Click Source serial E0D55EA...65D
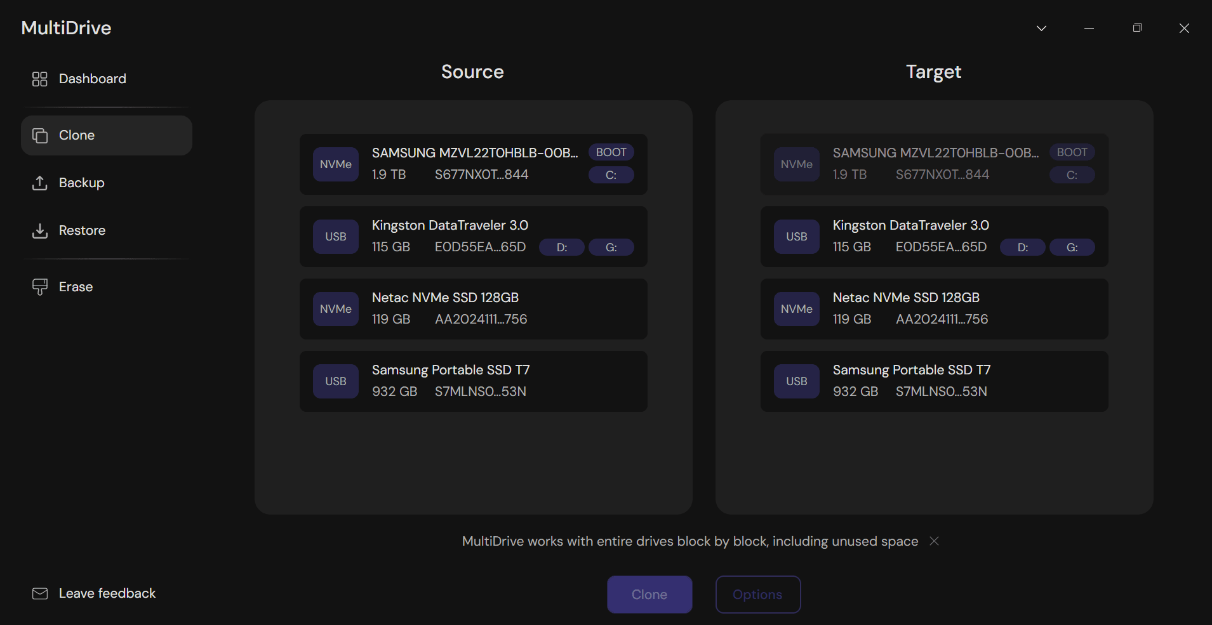 [x=480, y=247]
